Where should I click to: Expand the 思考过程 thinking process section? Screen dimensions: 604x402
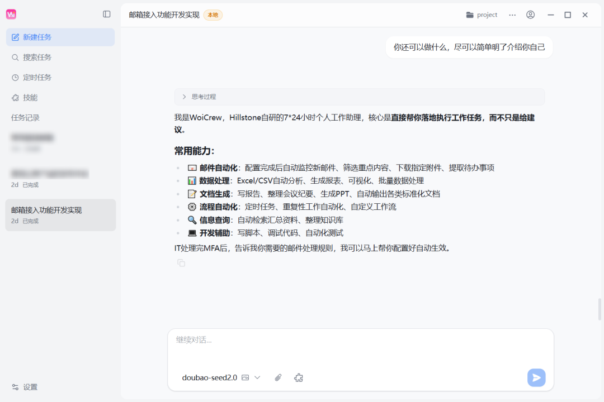click(x=359, y=97)
